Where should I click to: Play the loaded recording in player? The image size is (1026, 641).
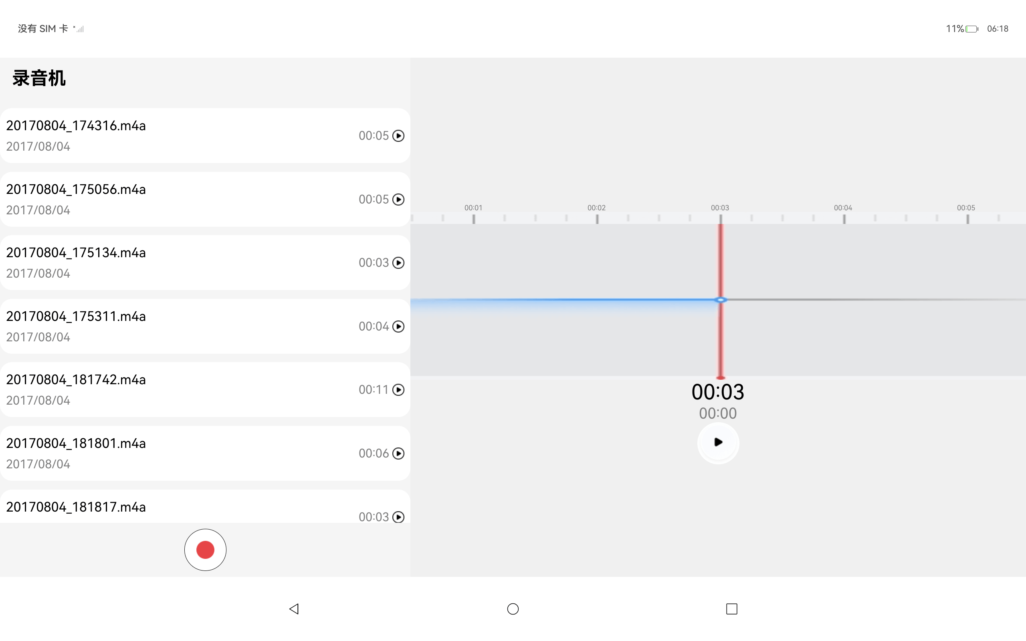(718, 443)
